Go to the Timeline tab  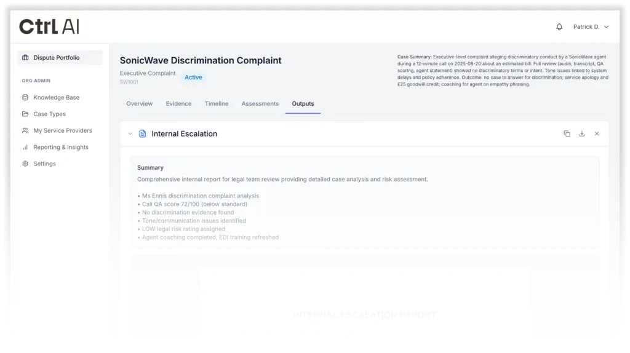coord(216,103)
